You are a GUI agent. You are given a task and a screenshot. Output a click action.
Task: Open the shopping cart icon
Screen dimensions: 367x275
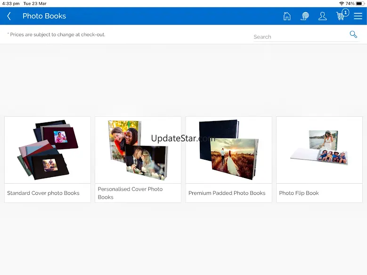click(x=340, y=16)
